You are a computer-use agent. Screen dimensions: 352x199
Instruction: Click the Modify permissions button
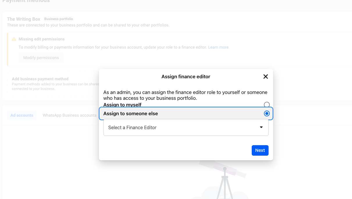[x=41, y=58]
